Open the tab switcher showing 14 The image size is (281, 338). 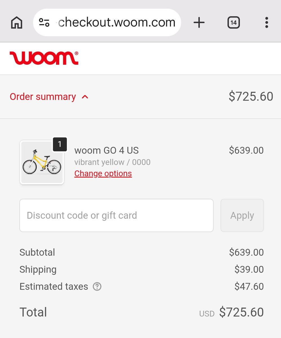(x=233, y=23)
